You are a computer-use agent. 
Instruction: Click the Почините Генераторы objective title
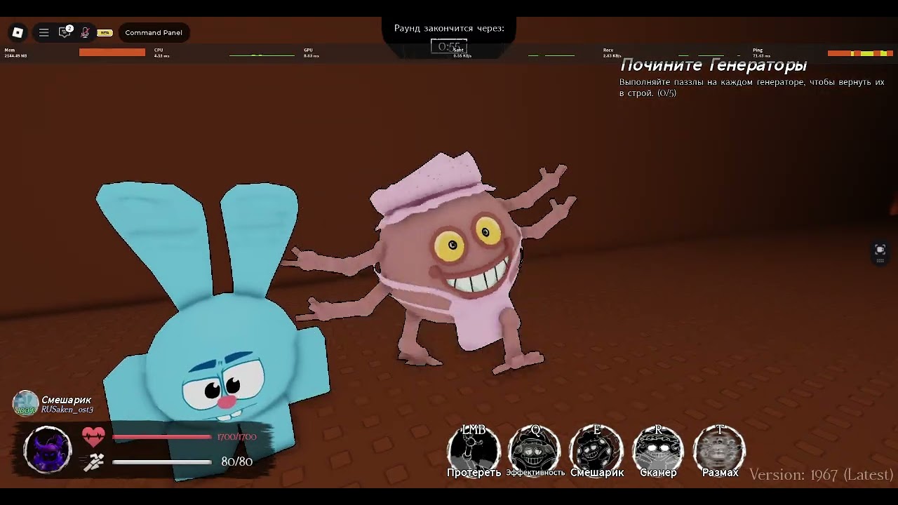point(713,65)
